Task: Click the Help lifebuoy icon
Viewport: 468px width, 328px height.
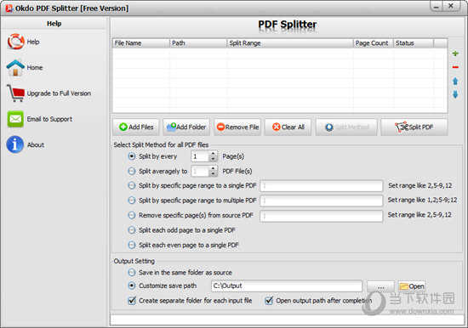Action: 15,42
